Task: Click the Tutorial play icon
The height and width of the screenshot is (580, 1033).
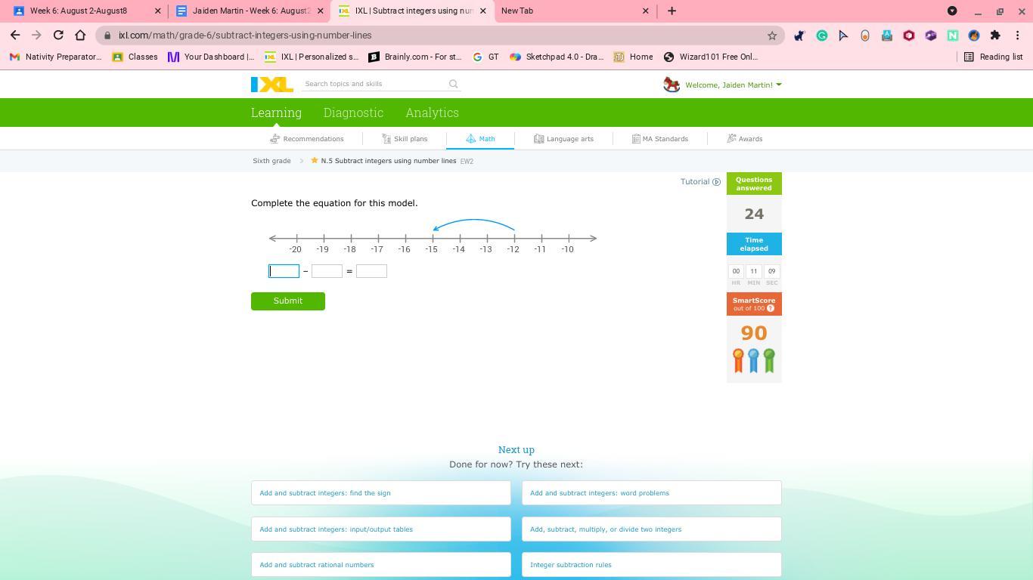Action: click(x=717, y=181)
